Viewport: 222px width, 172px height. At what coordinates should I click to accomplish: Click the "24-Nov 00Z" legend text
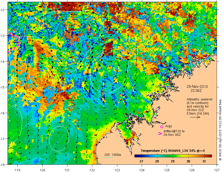point(172,135)
